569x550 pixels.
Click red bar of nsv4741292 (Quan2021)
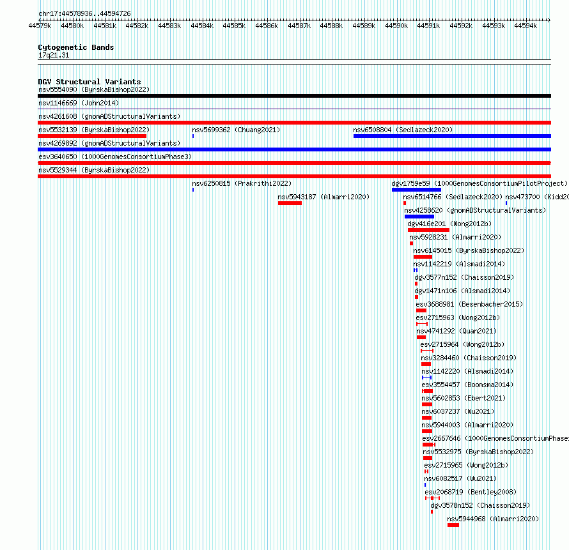(x=421, y=337)
